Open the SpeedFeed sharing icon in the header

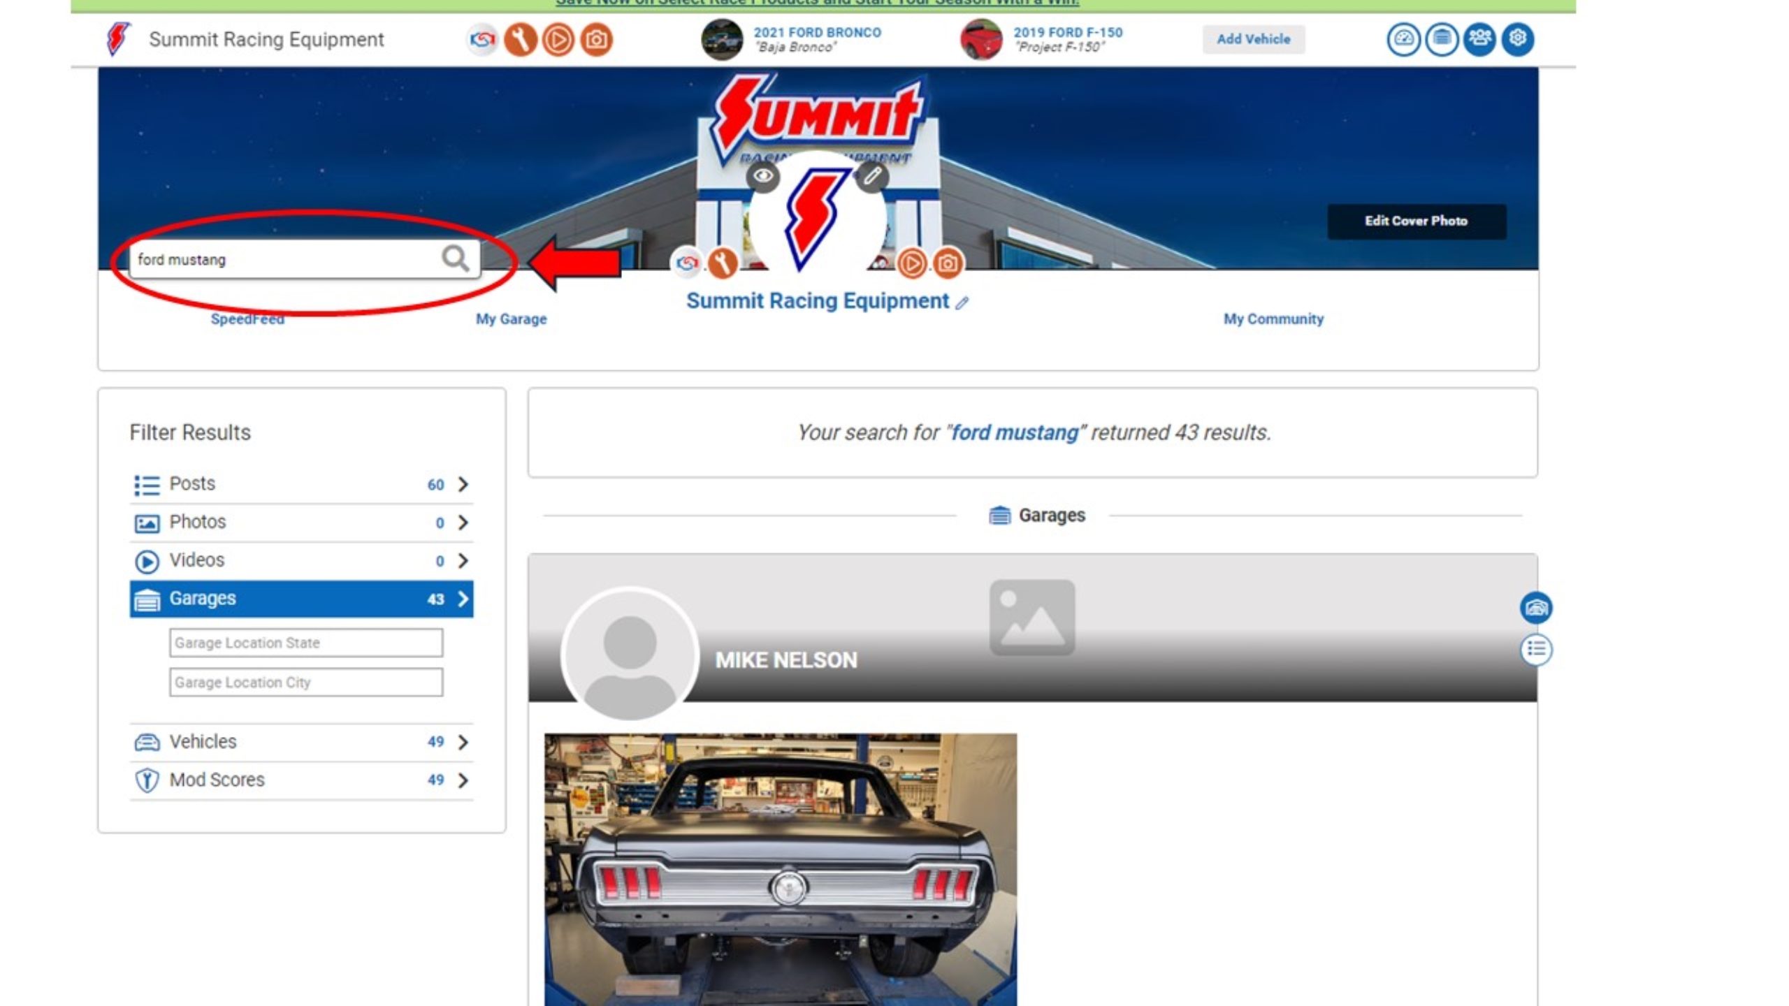point(482,40)
